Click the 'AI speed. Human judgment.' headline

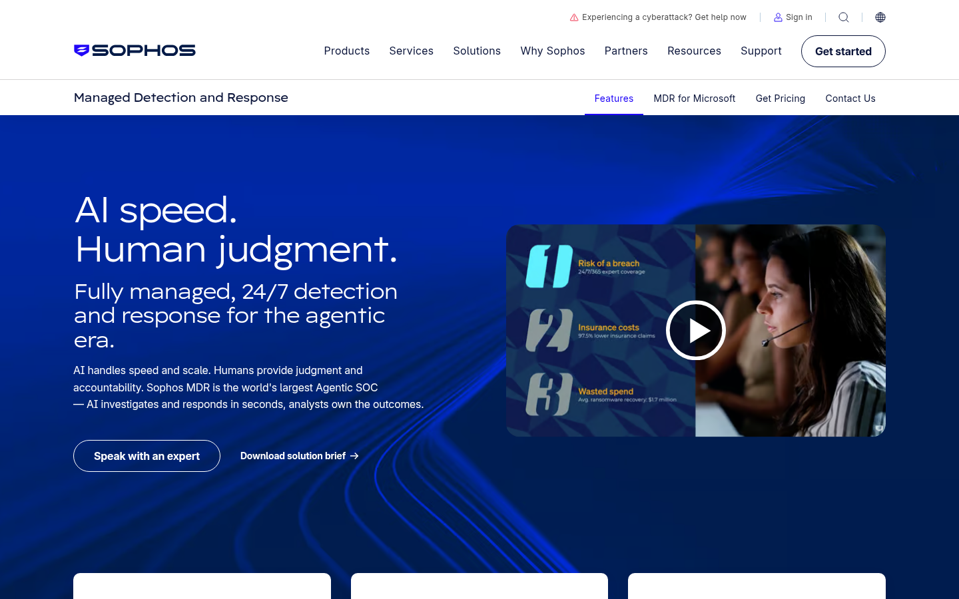tap(236, 230)
